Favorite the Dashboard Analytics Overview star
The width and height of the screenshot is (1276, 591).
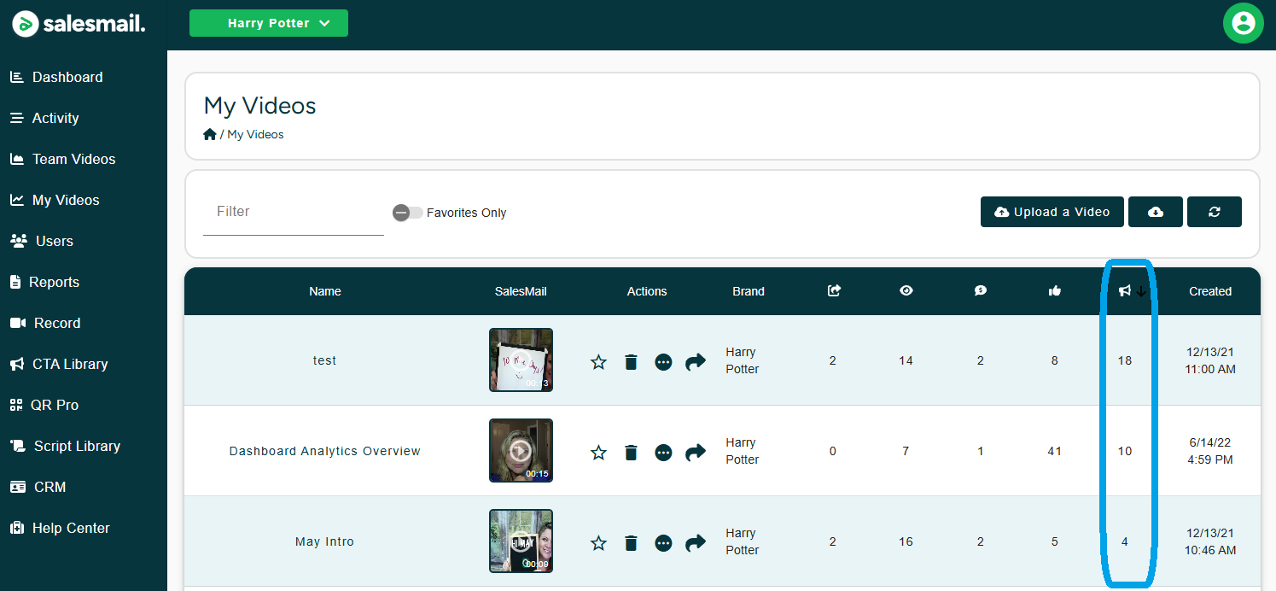point(598,453)
